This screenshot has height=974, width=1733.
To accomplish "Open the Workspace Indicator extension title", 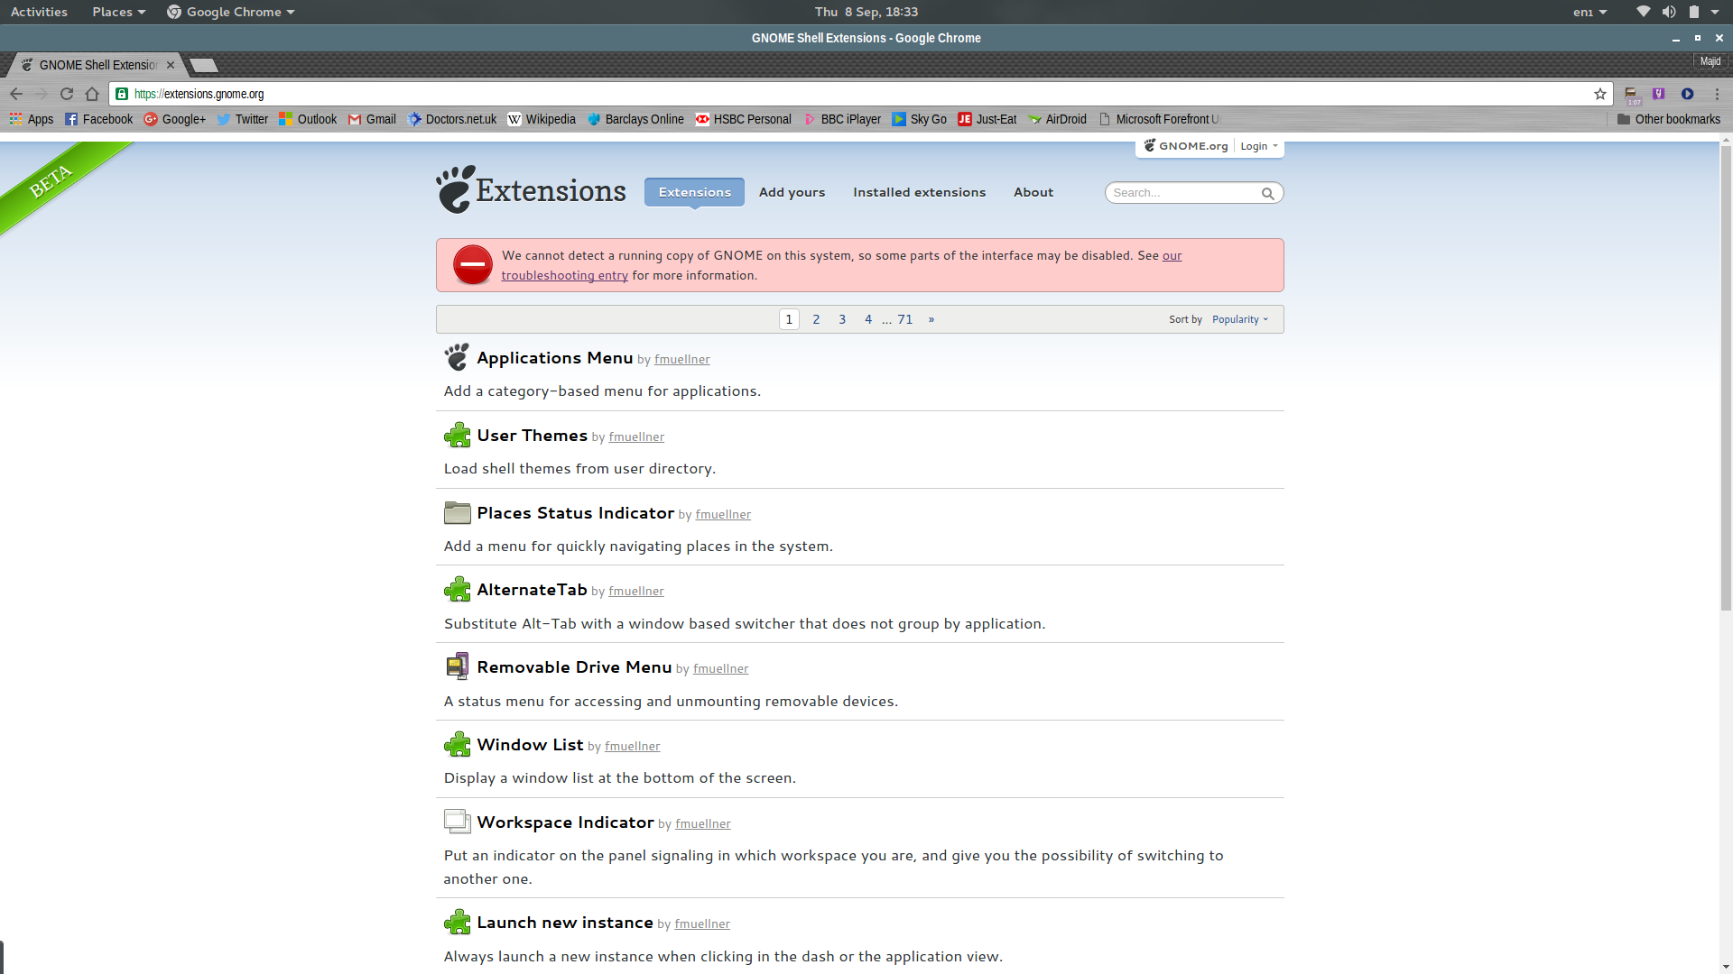I will (565, 822).
